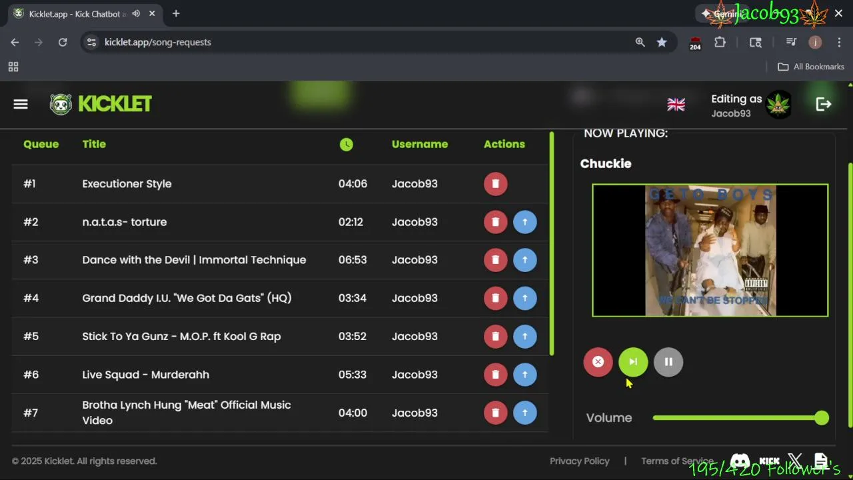Close the Kicklet.app browser tab
This screenshot has height=480, width=853.
[x=152, y=13]
